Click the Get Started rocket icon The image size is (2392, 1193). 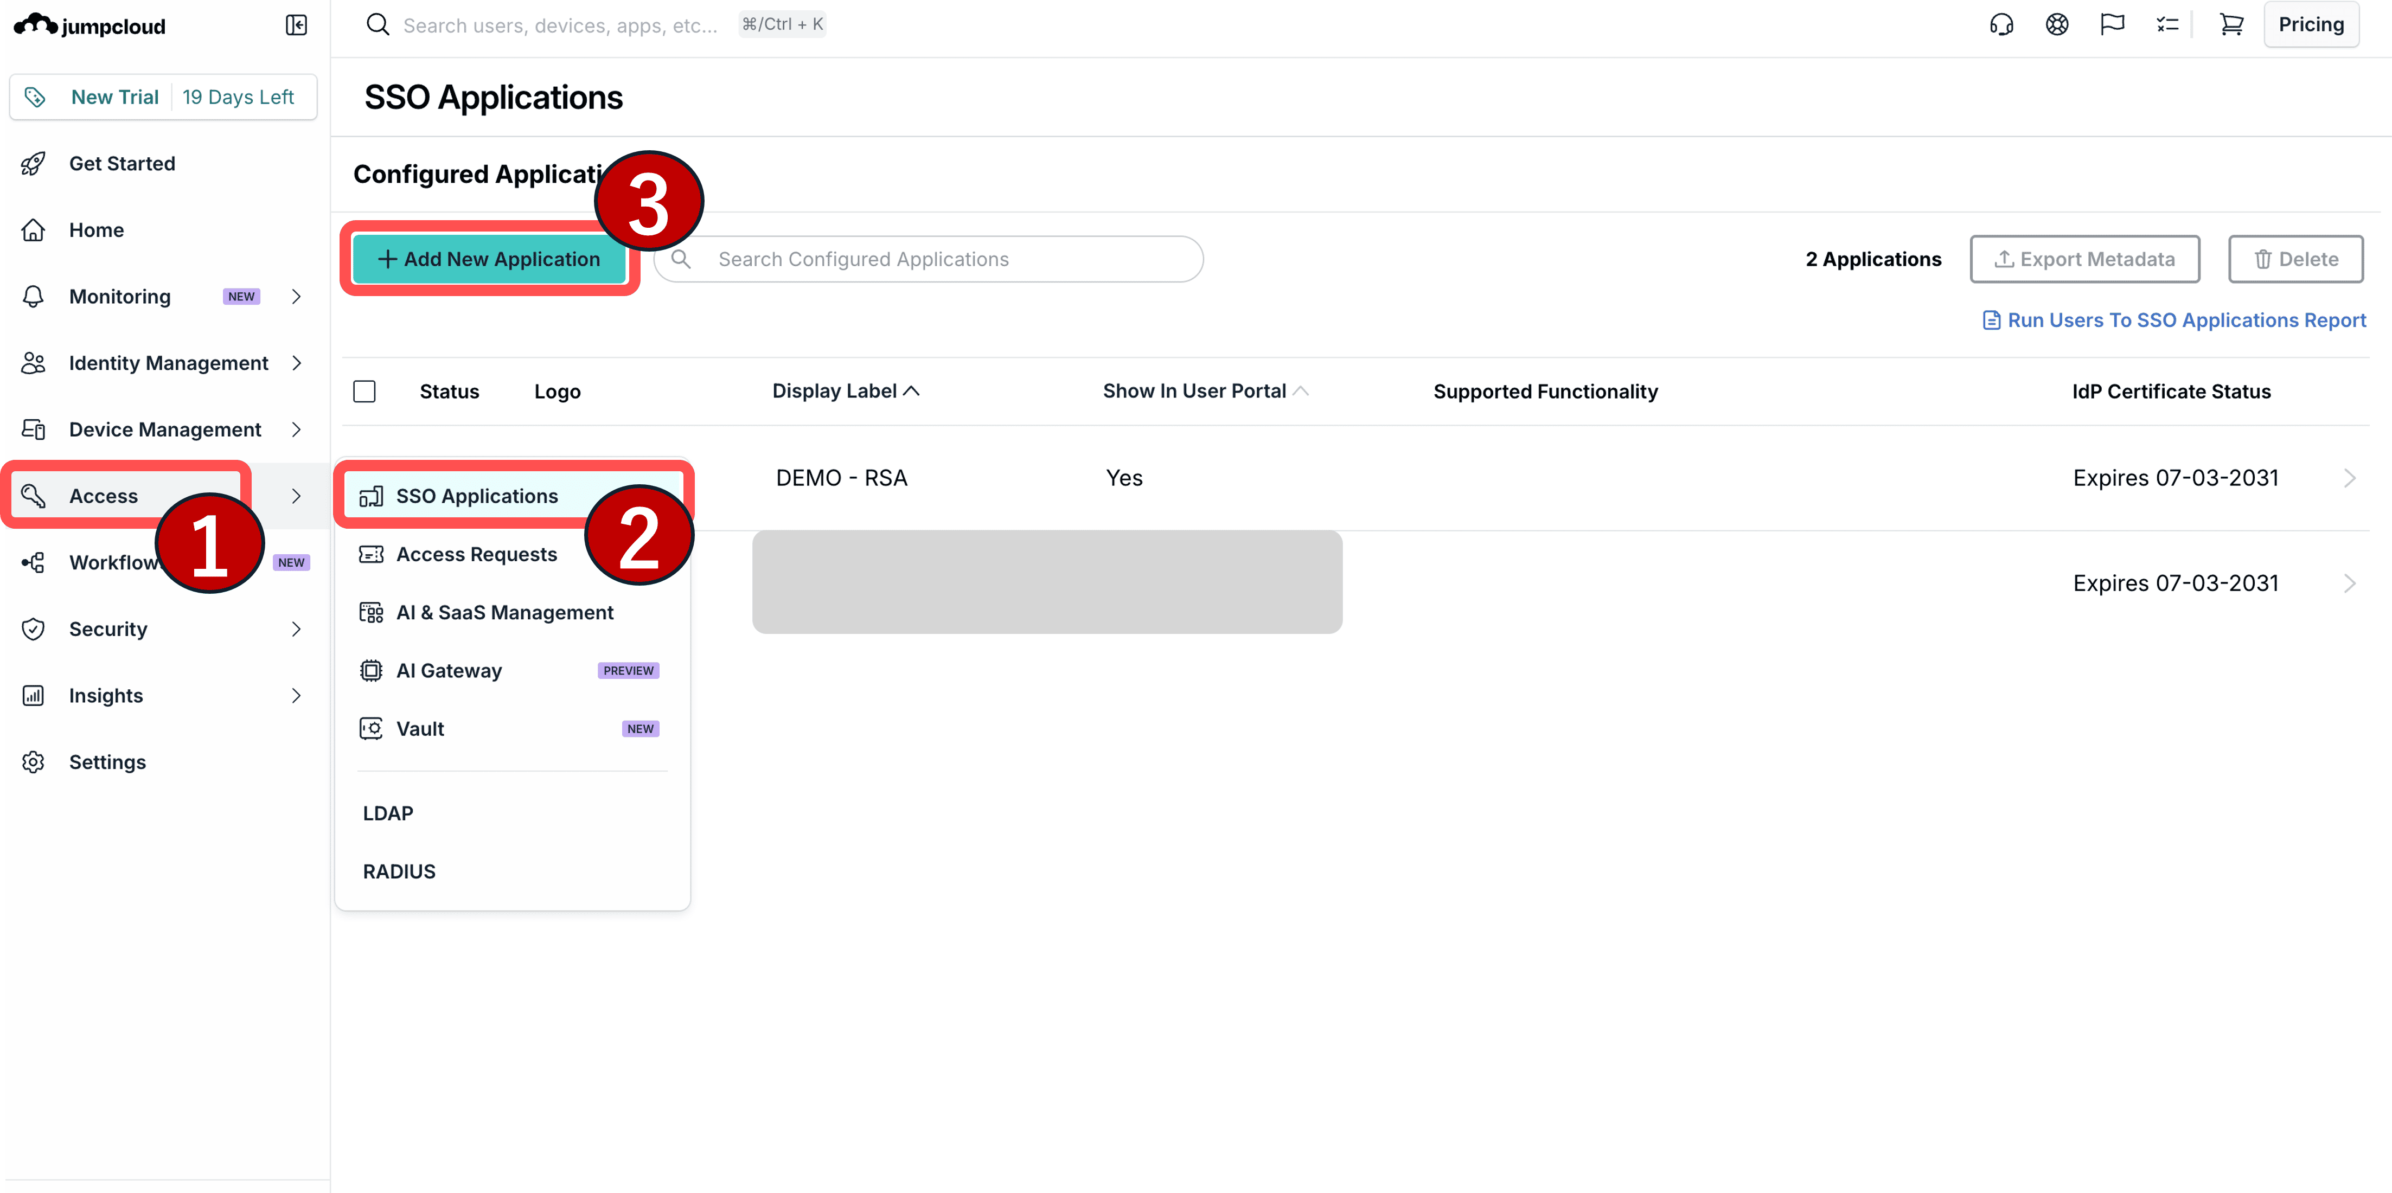tap(34, 163)
